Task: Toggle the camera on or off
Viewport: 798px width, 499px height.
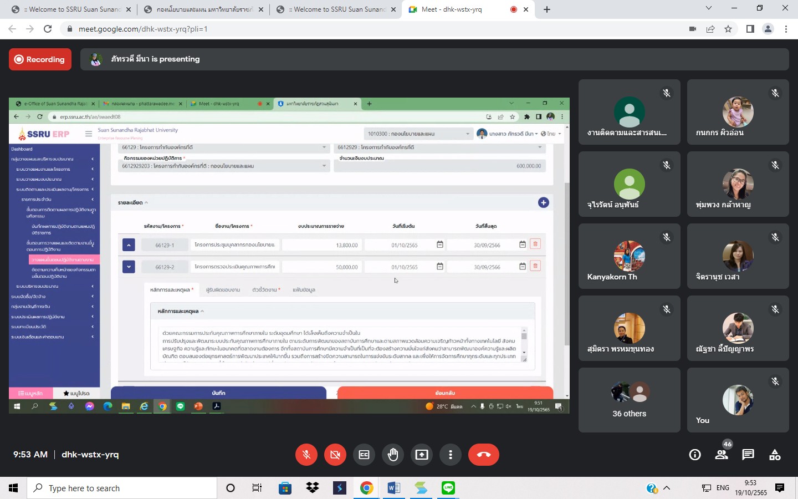Action: pyautogui.click(x=335, y=455)
